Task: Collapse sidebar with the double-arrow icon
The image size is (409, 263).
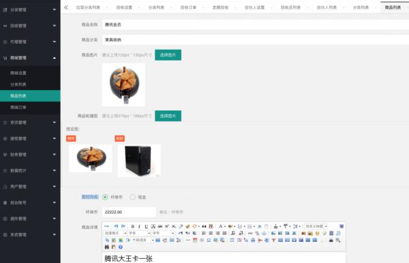Action: tap(66, 7)
